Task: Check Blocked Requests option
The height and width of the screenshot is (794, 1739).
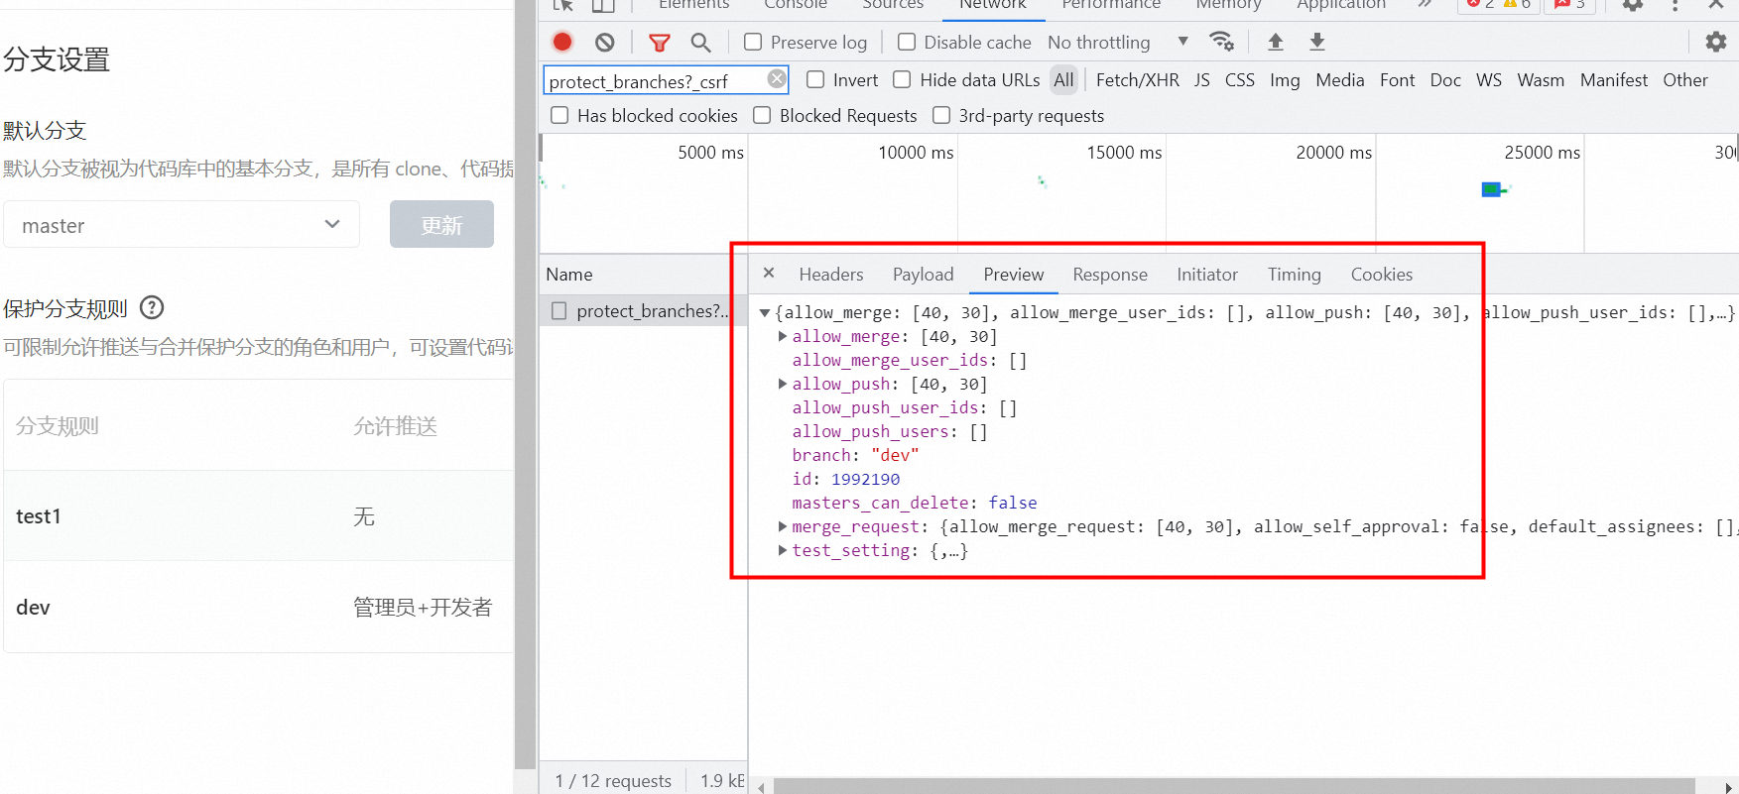Action: 762,115
